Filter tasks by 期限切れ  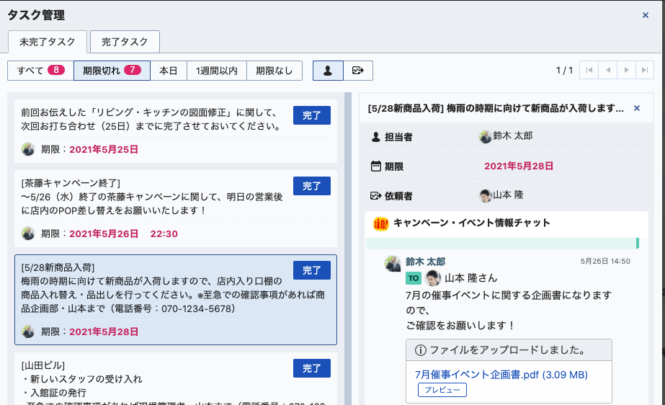(112, 71)
